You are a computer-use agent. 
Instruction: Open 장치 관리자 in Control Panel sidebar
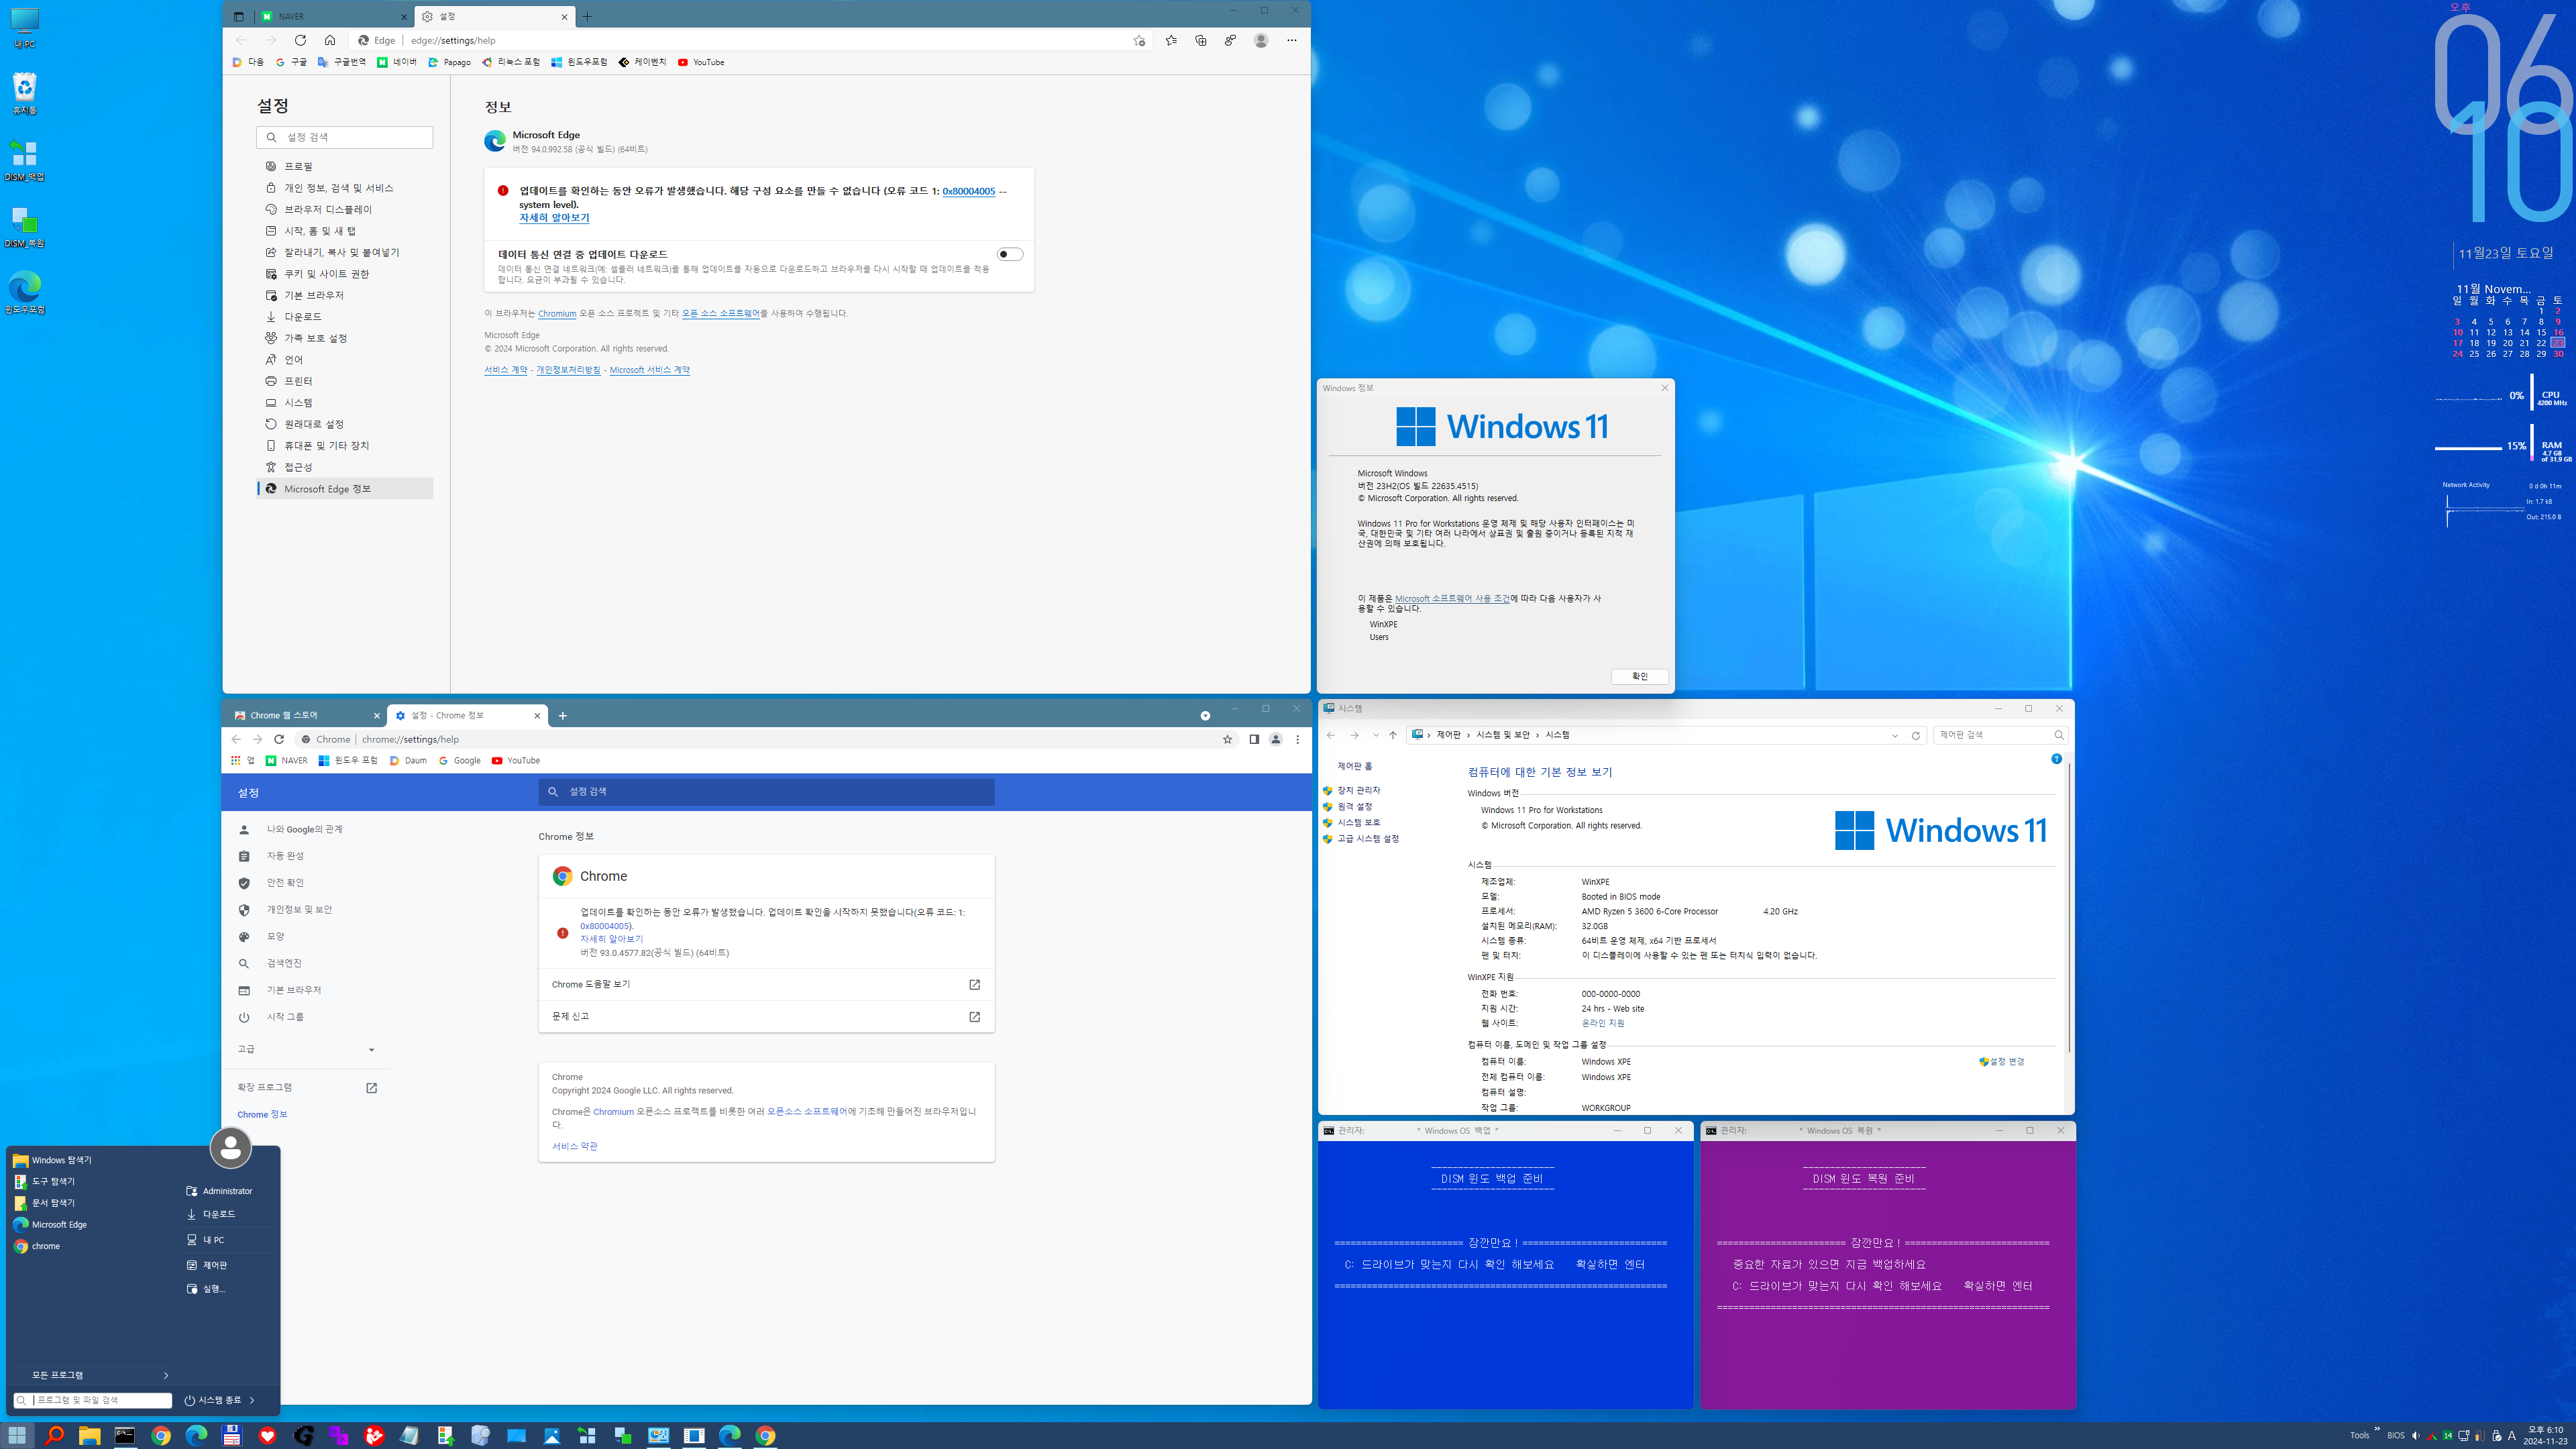1358,790
